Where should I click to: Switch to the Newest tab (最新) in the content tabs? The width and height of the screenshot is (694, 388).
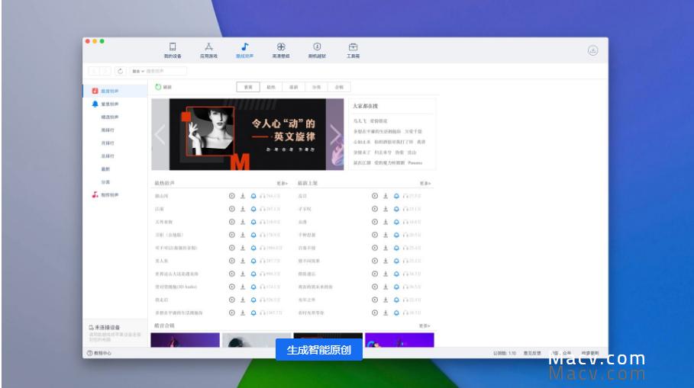click(x=293, y=87)
